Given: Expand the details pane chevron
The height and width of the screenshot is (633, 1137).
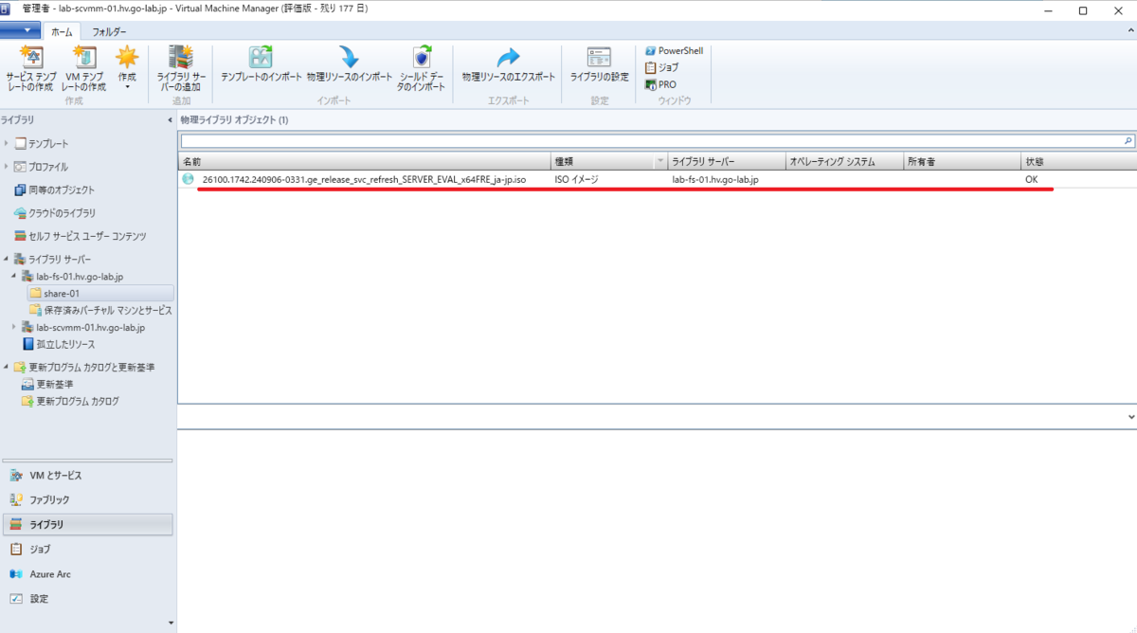Looking at the screenshot, I should [x=1130, y=416].
